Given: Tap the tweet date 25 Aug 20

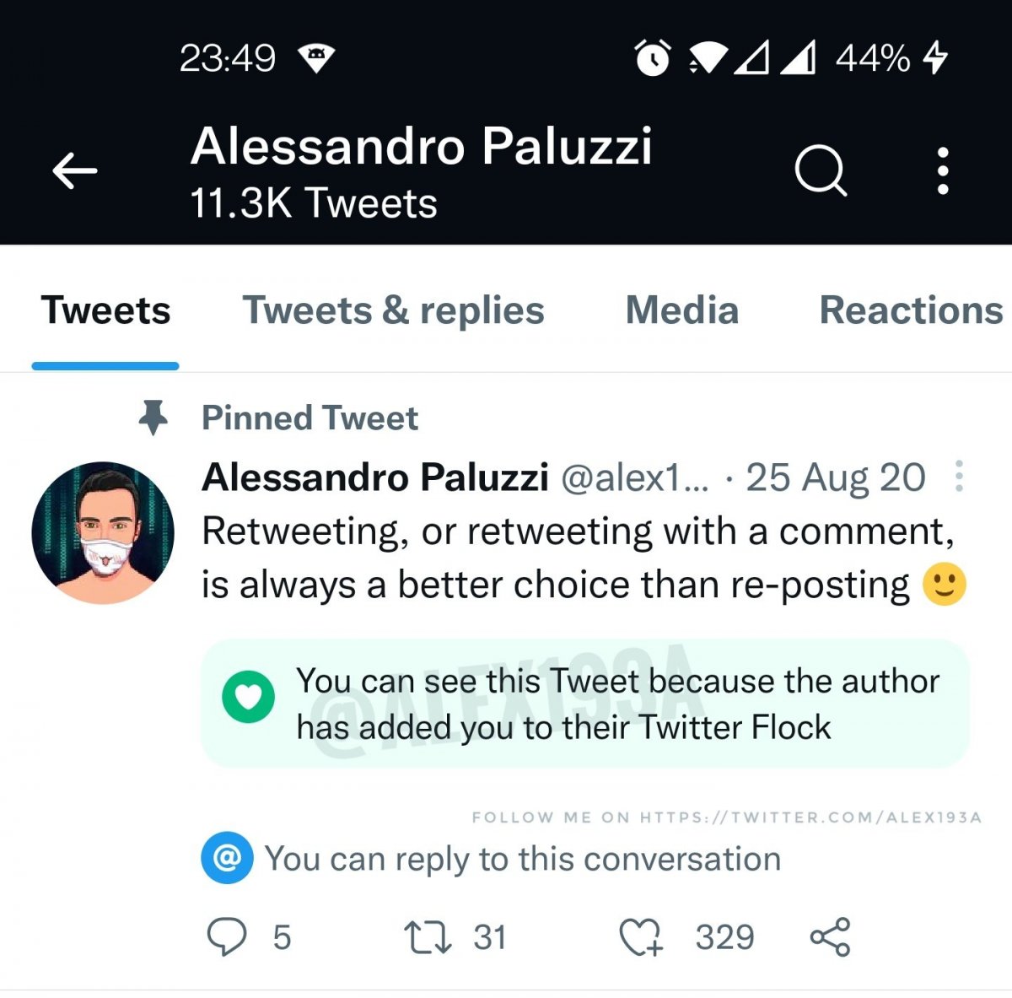Looking at the screenshot, I should click(835, 477).
